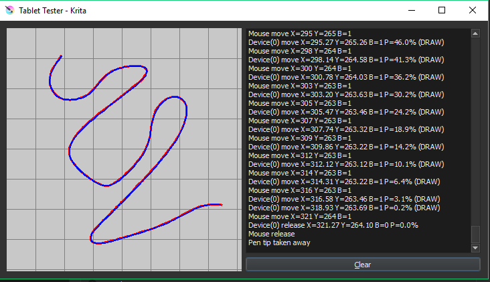Click log line with P=41.3% (DRAW)
Image resolution: width=490 pixels, height=282 pixels.
pos(346,60)
